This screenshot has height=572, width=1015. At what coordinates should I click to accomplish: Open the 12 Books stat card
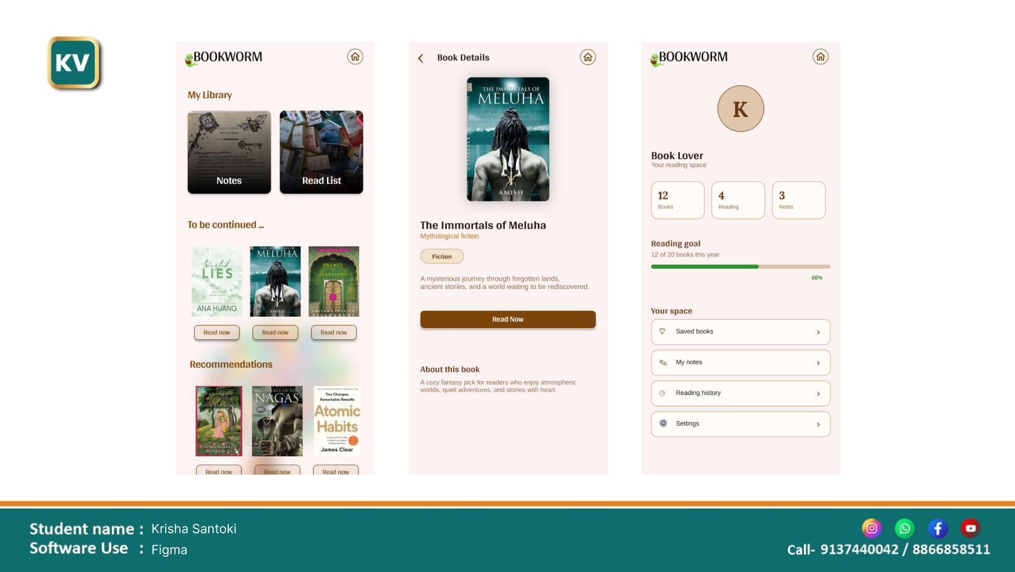pos(678,200)
